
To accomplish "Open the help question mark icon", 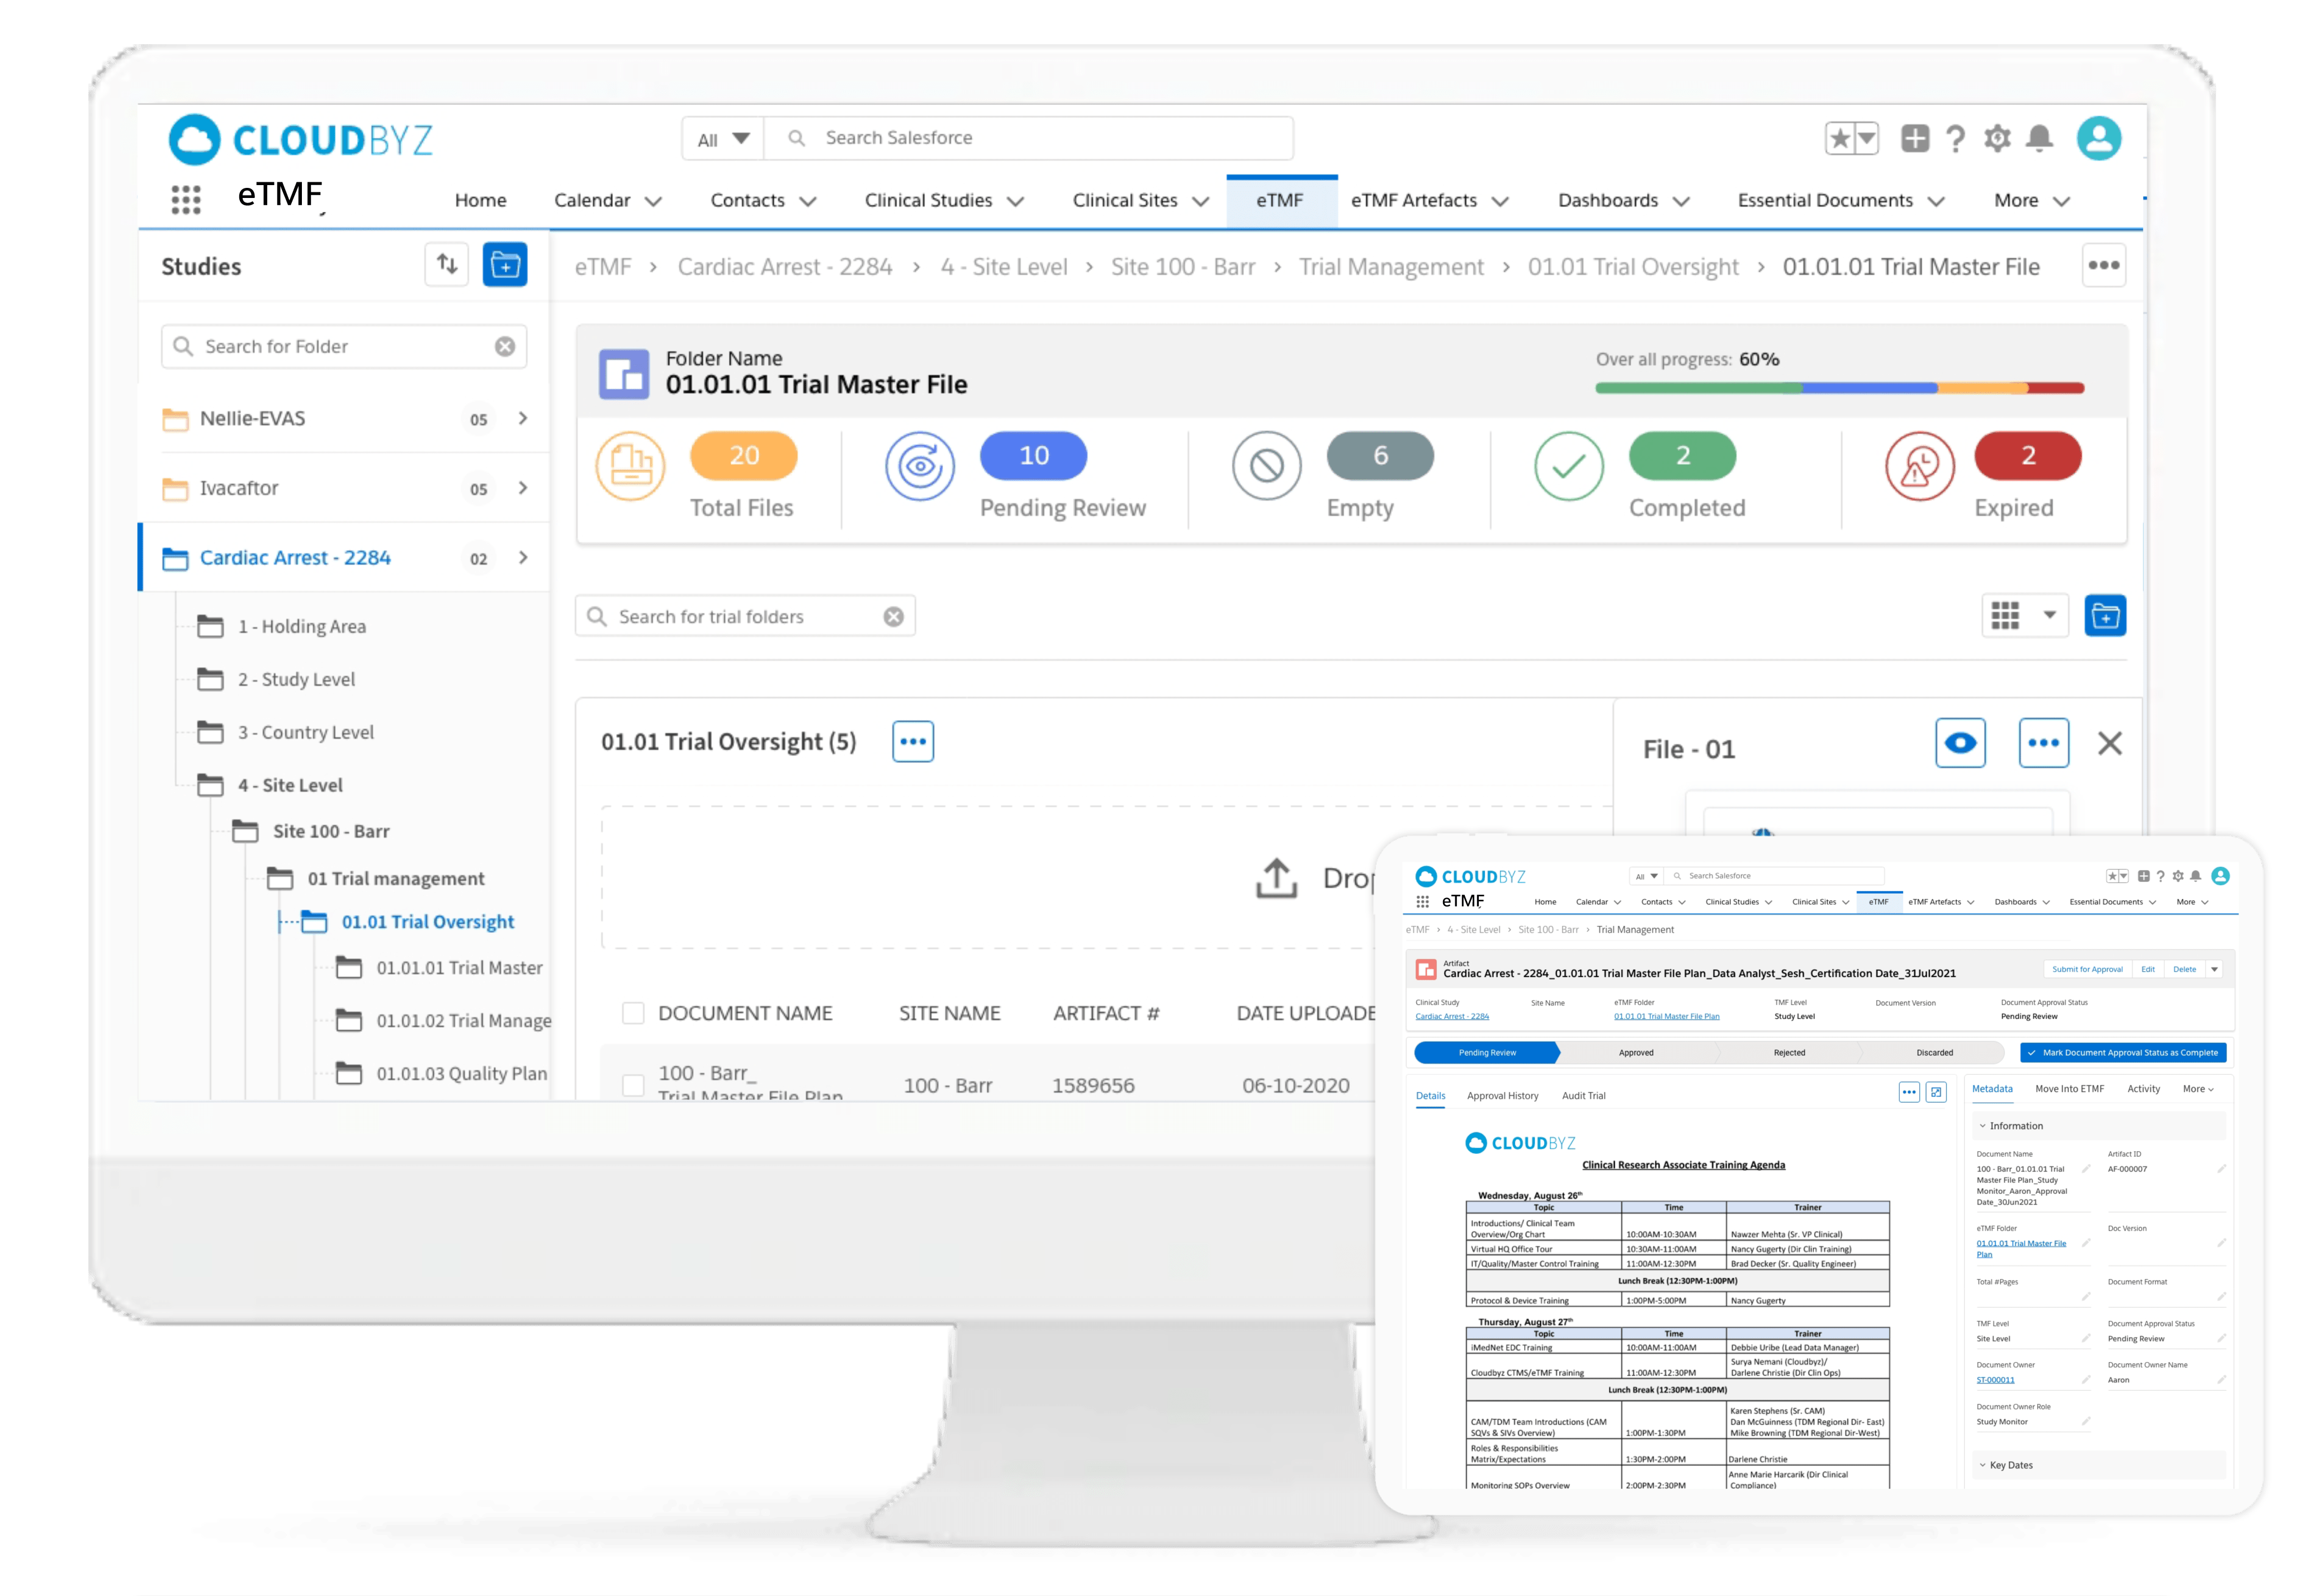I will (1955, 139).
